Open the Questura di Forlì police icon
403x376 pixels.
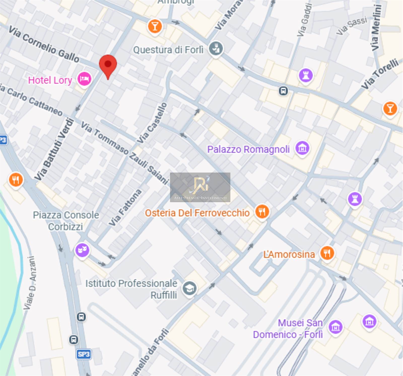pyautogui.click(x=216, y=49)
